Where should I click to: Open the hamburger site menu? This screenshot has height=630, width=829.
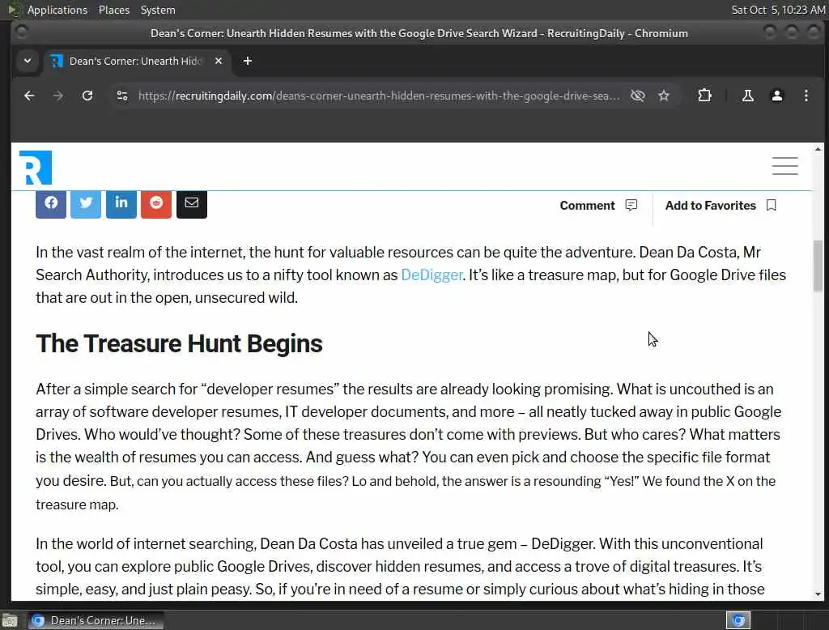[x=784, y=166]
